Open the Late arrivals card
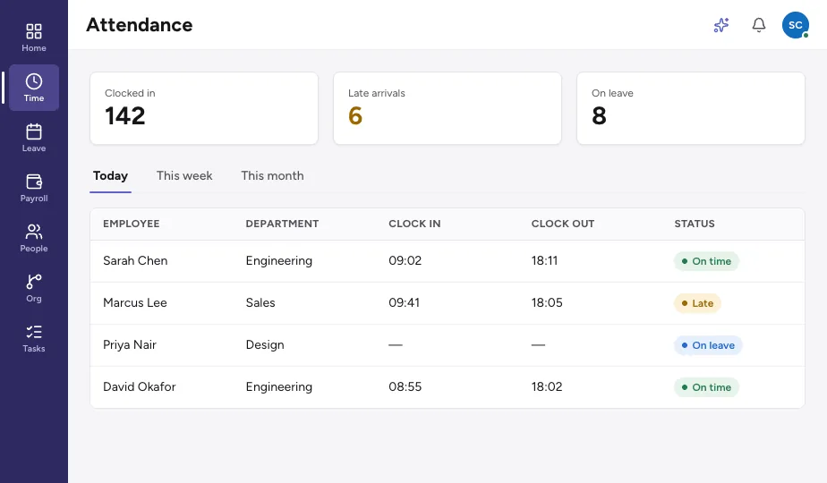827x483 pixels. point(448,108)
